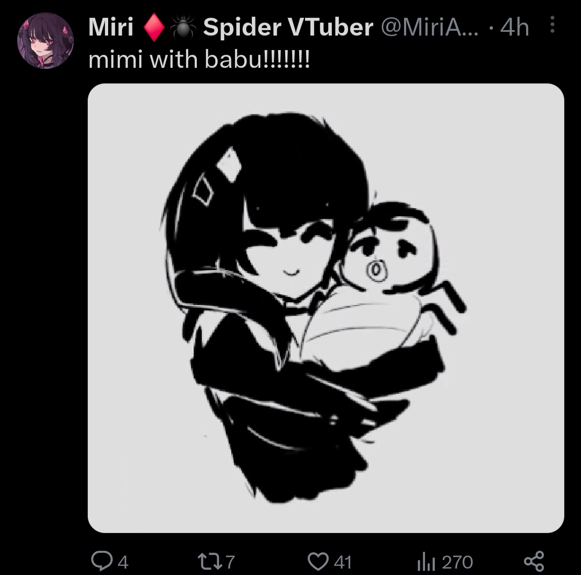Click the Spider VTuber name text
581x575 pixels.
tap(288, 27)
